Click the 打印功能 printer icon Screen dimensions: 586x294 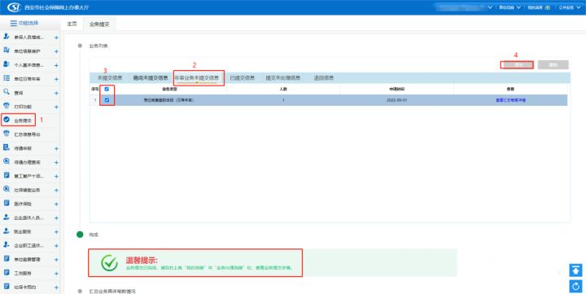7,106
